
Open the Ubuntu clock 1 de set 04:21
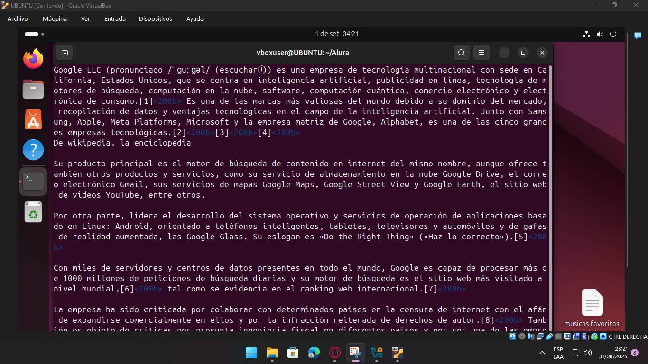[x=337, y=34]
